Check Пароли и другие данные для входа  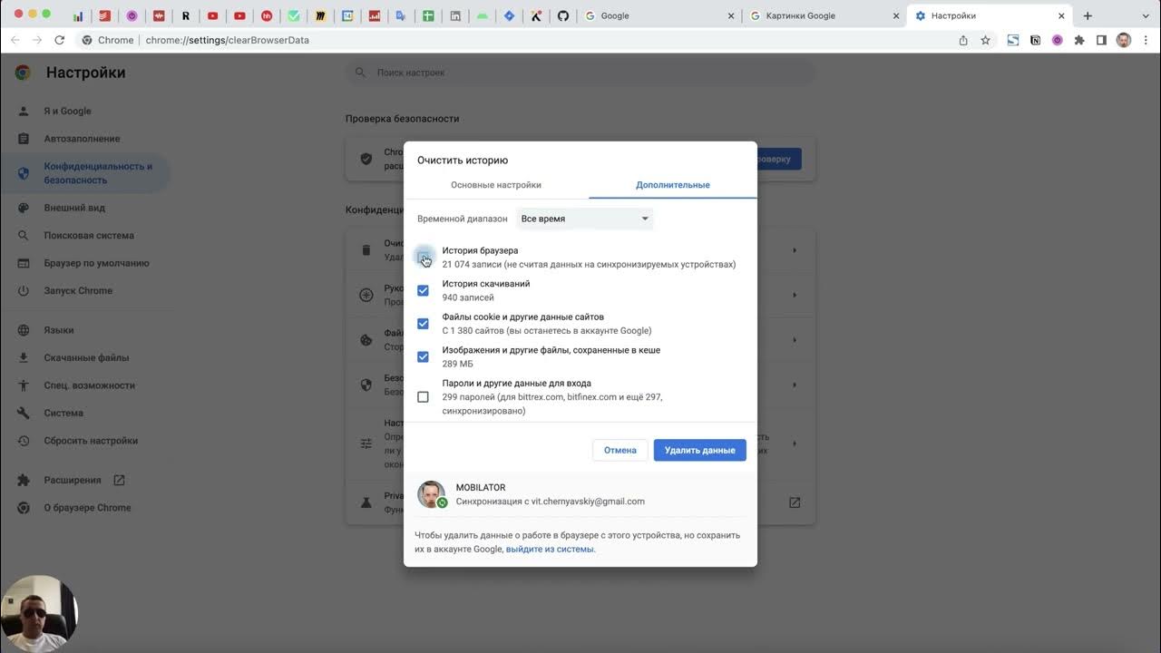pyautogui.click(x=423, y=396)
